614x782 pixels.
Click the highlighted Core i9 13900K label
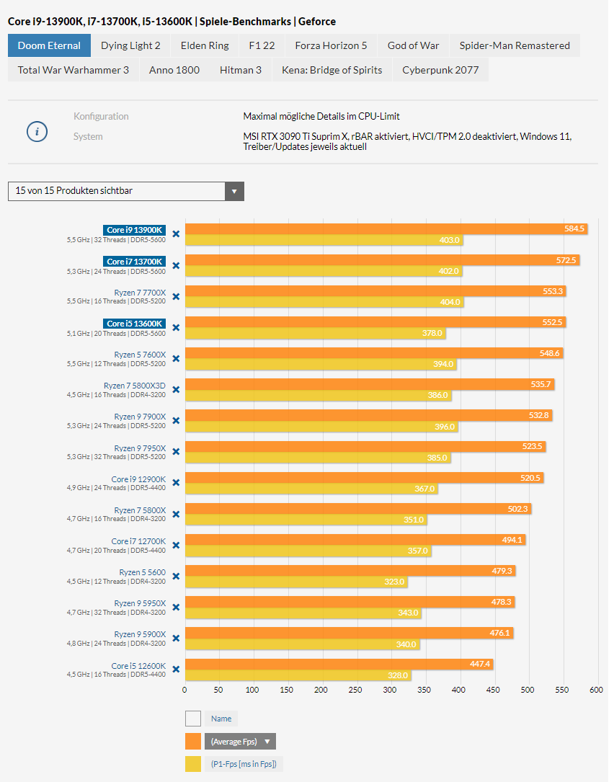(x=134, y=230)
